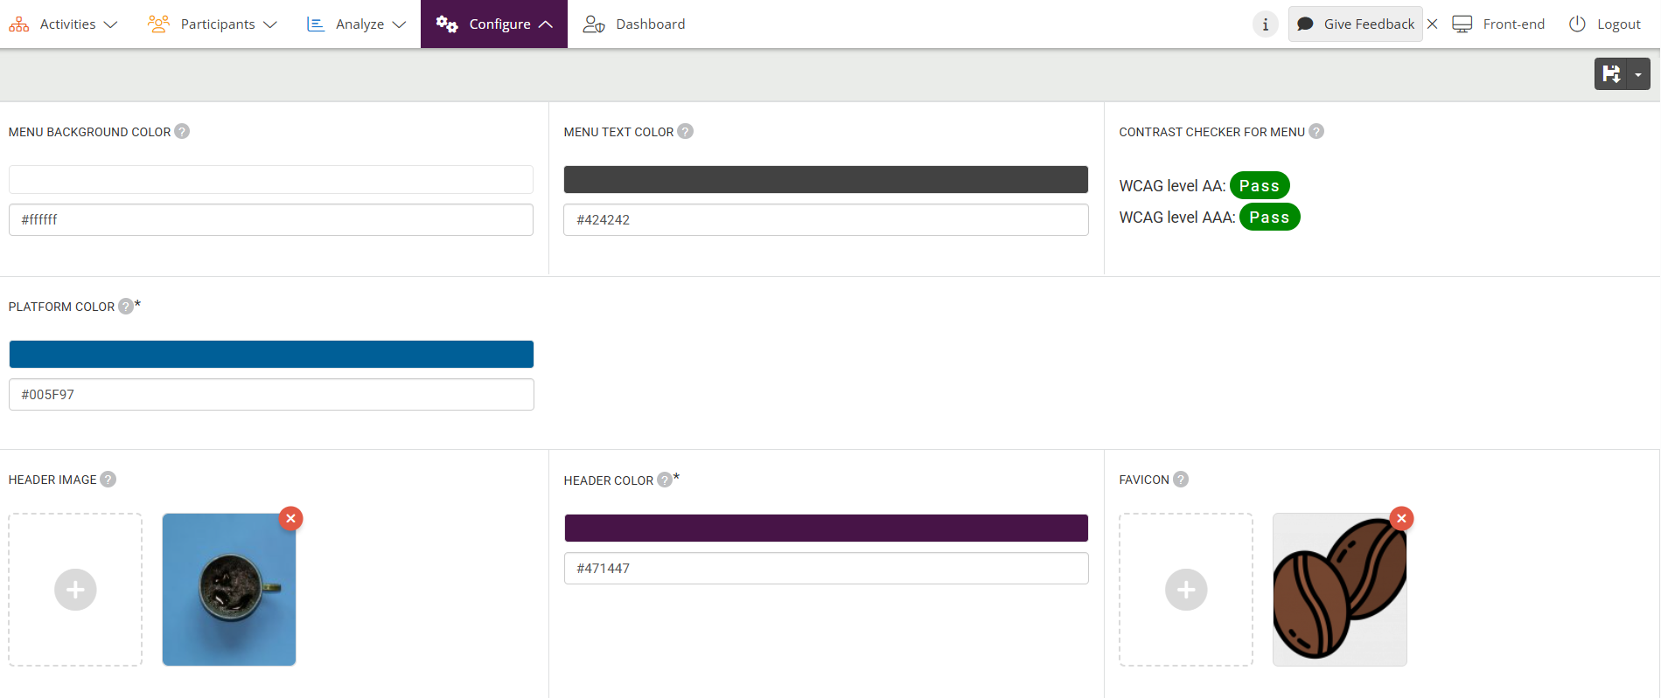Show help for Contrast Checker for Menu
The height and width of the screenshot is (698, 1661).
pyautogui.click(x=1316, y=132)
